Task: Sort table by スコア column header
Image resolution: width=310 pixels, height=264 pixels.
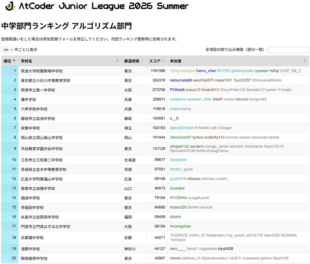Action: pos(157,61)
